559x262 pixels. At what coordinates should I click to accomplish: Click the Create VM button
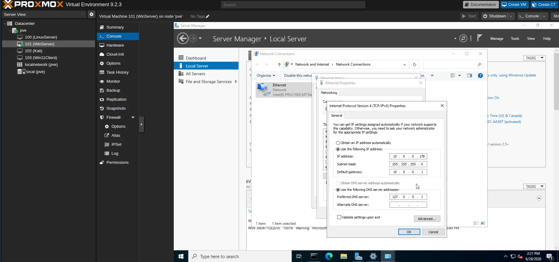click(514, 5)
